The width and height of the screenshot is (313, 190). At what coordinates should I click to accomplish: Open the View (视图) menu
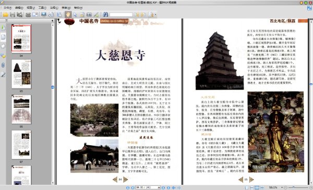point(31,8)
